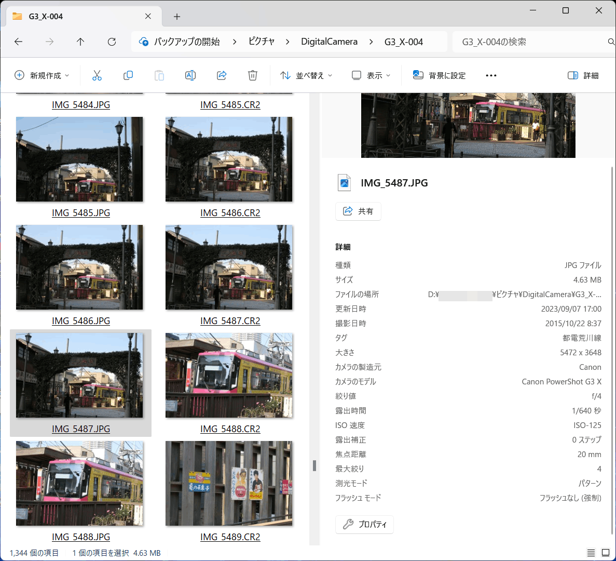This screenshot has height=561, width=616.
Task: Click the details pane vertical scrollbar
Action: (x=612, y=350)
